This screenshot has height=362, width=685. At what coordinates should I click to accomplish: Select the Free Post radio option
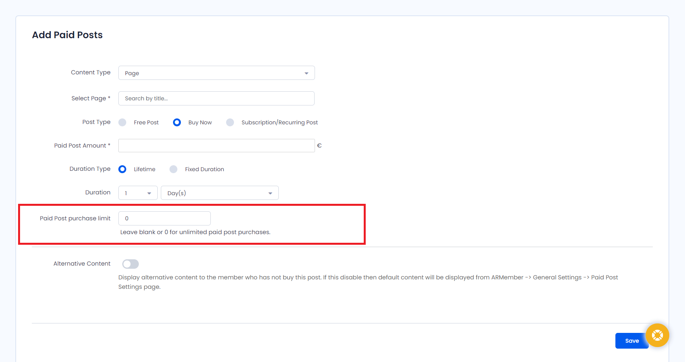point(123,122)
